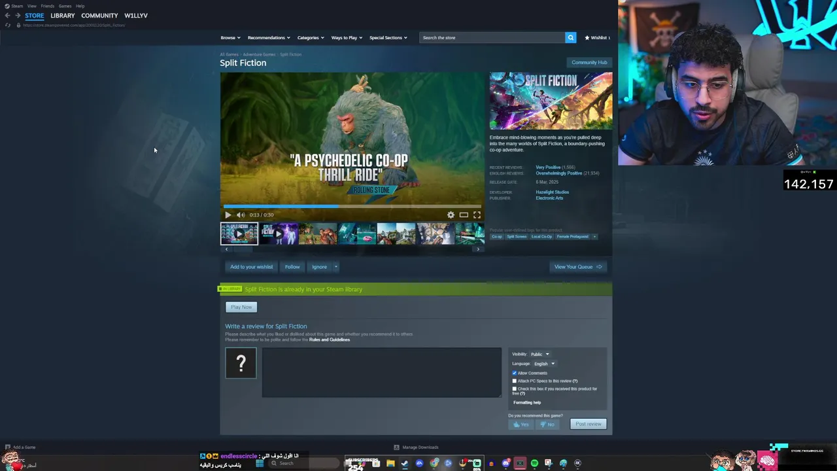Open the Formatting help link
Screen dimensions: 837x471
click(x=527, y=402)
